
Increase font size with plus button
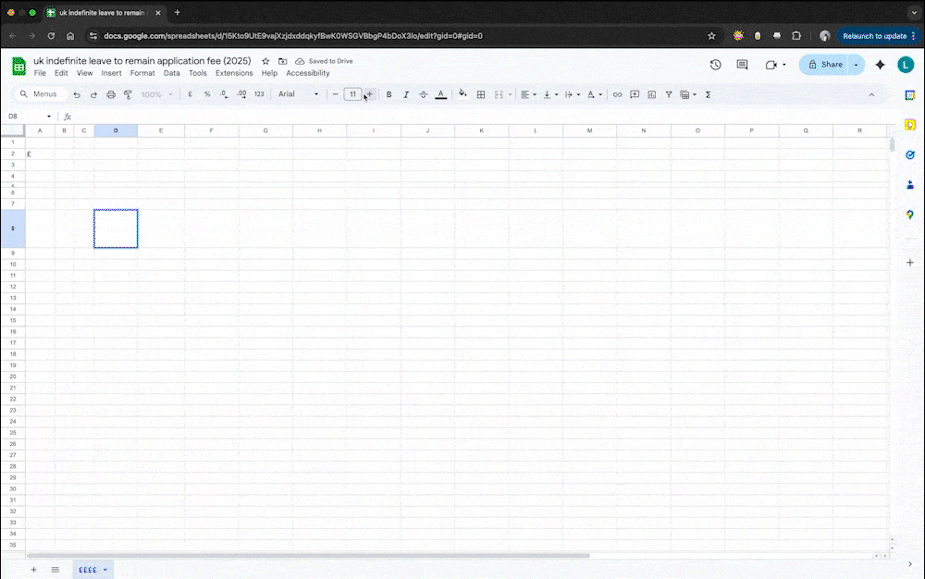(x=369, y=94)
